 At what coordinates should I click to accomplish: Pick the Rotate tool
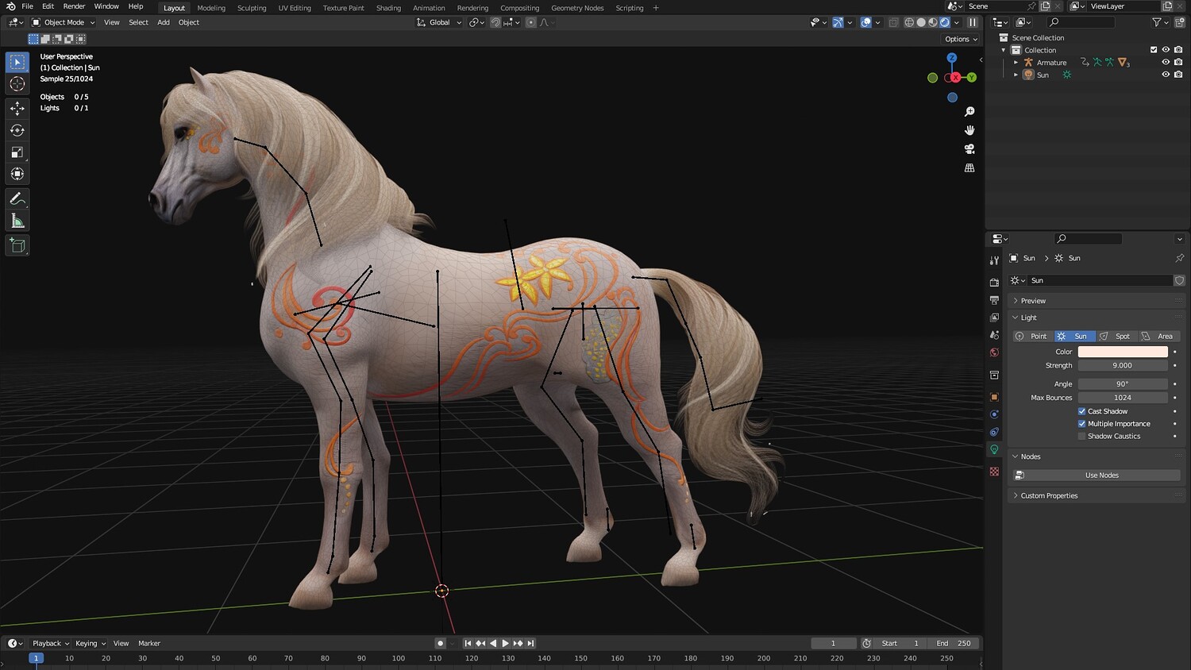(17, 130)
